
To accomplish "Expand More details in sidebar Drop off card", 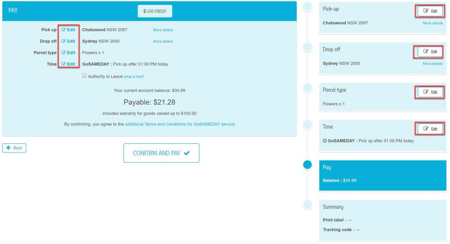I will pos(432,63).
